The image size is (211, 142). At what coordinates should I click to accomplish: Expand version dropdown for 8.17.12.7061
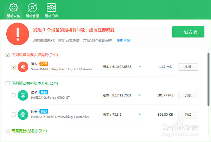click(x=140, y=95)
